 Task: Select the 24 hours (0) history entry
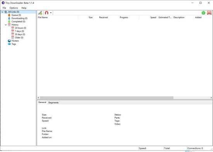coord(21,28)
